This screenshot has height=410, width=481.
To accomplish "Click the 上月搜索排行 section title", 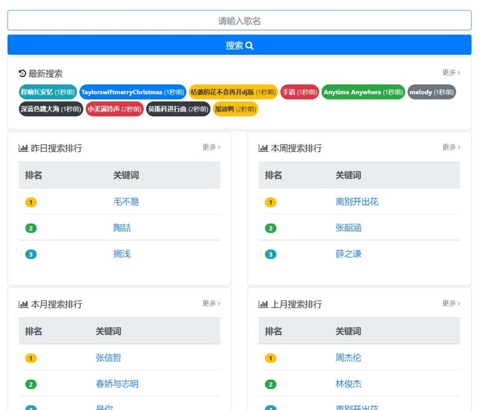I will pos(296,304).
